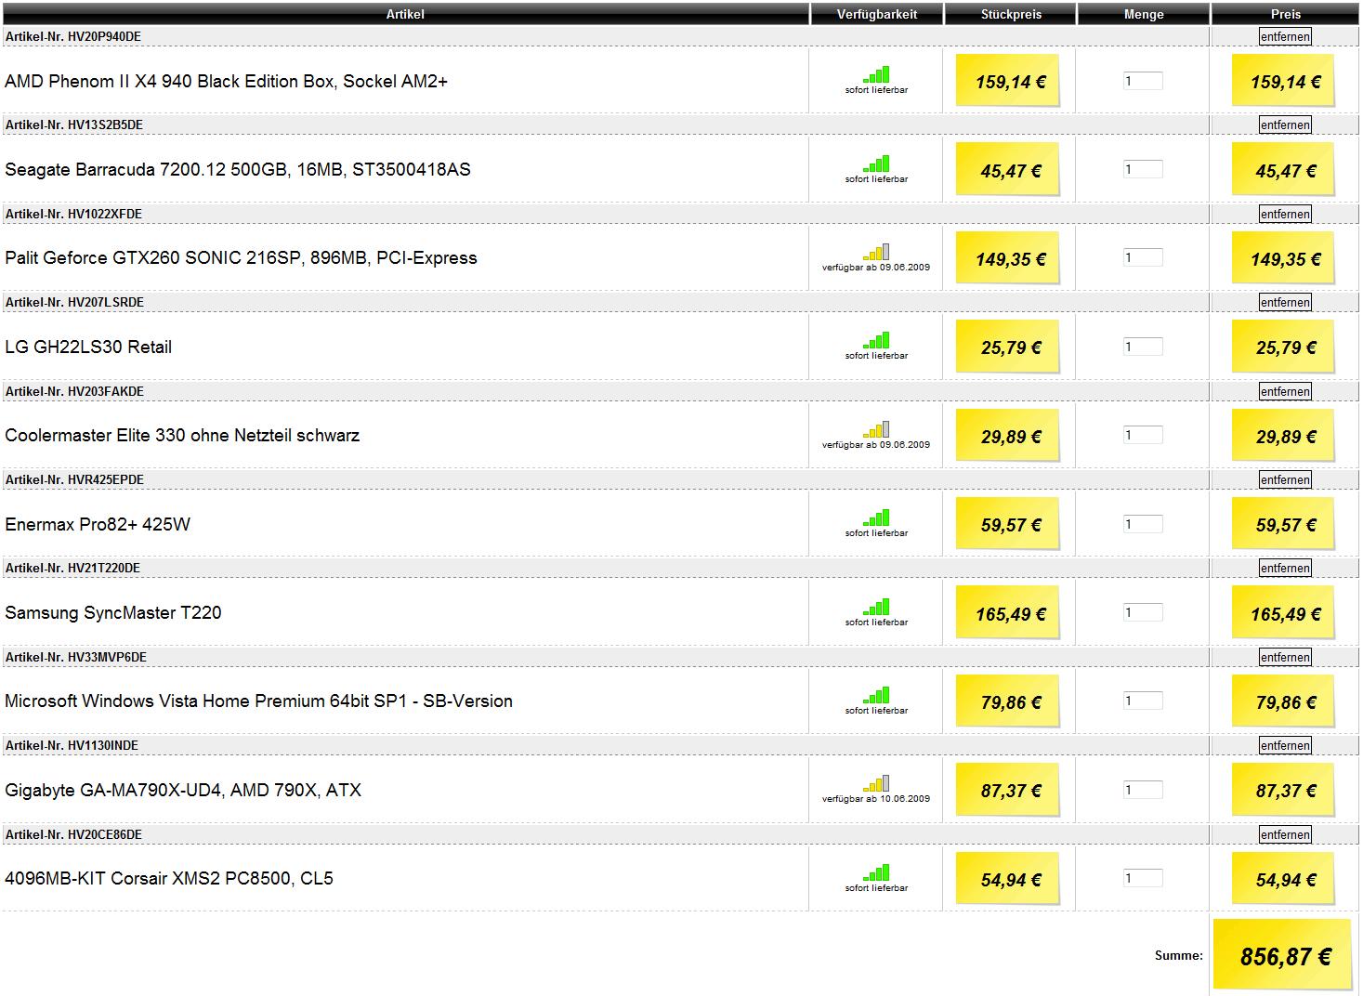
Task: Click yellow availability bars for Gigabyte GA-MA790X
Action: [876, 783]
